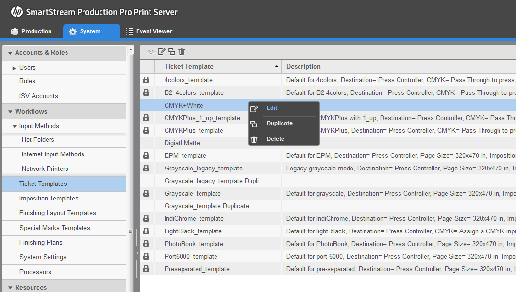The image size is (516, 292).
Task: Click the list icon beside Event Viewer
Action: (129, 31)
